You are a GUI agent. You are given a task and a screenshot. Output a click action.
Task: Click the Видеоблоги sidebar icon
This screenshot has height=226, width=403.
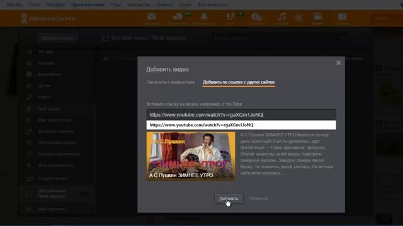pos(29,74)
